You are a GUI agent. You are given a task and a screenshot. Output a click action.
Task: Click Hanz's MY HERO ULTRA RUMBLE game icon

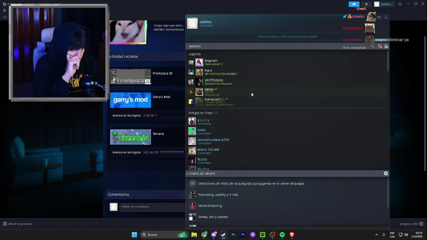point(191,72)
